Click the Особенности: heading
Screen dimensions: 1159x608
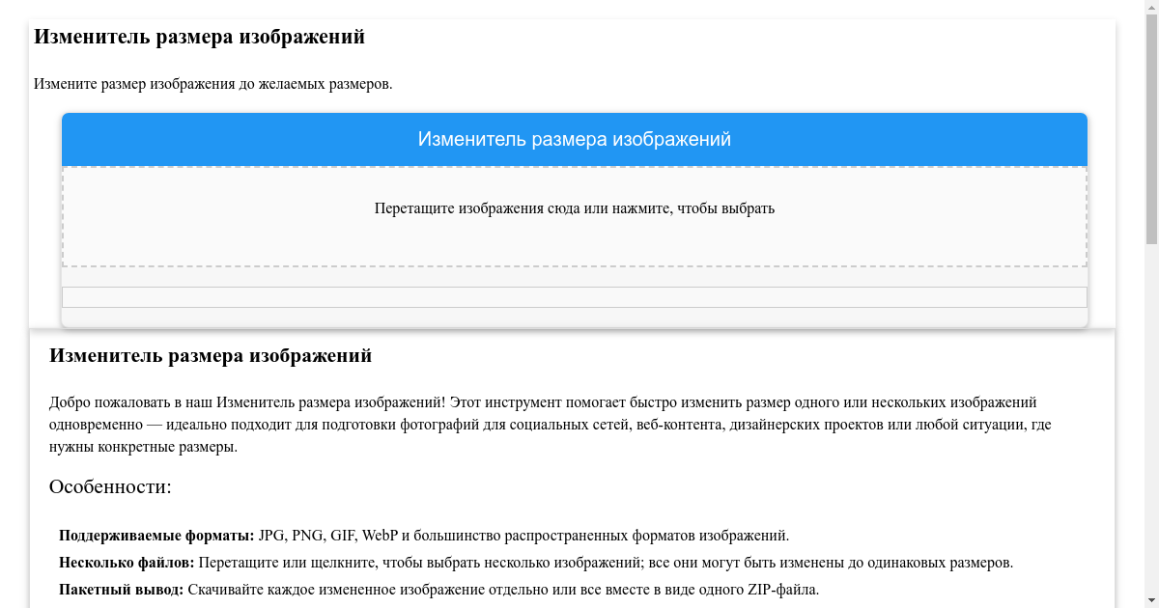tap(110, 487)
